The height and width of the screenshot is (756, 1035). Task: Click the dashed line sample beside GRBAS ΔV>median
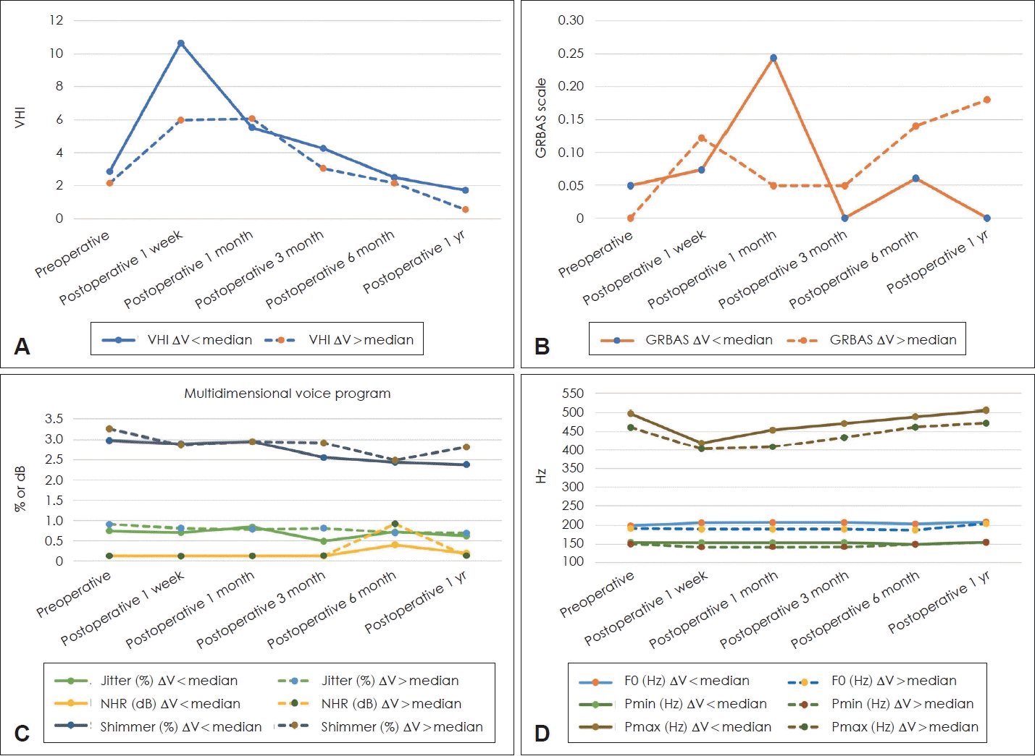803,340
